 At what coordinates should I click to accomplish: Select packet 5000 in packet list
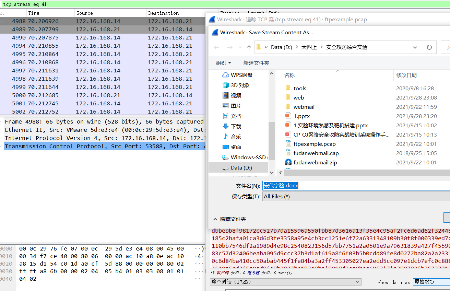pyautogui.click(x=103, y=95)
